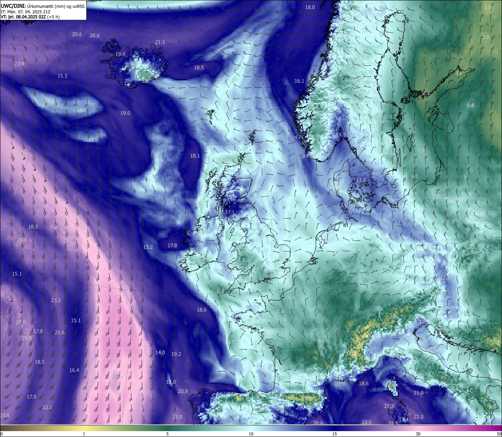Click the 17.9 value label
This screenshot has height=437, width=502.
pos(31,397)
